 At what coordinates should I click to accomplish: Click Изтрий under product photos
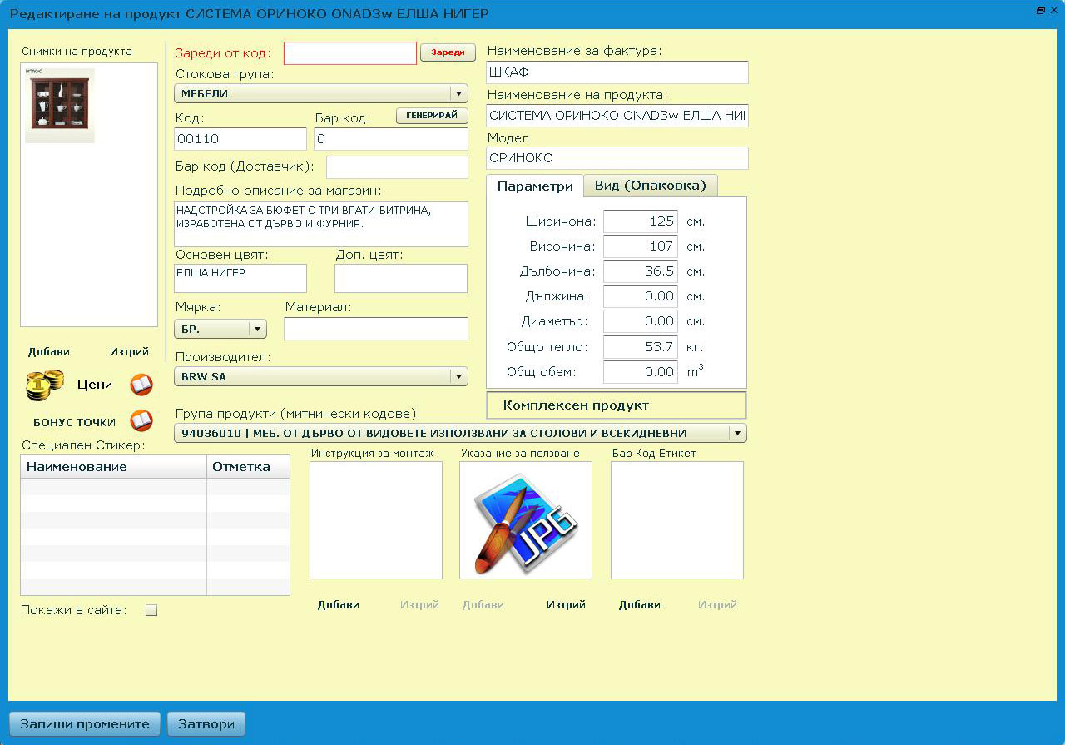point(129,352)
